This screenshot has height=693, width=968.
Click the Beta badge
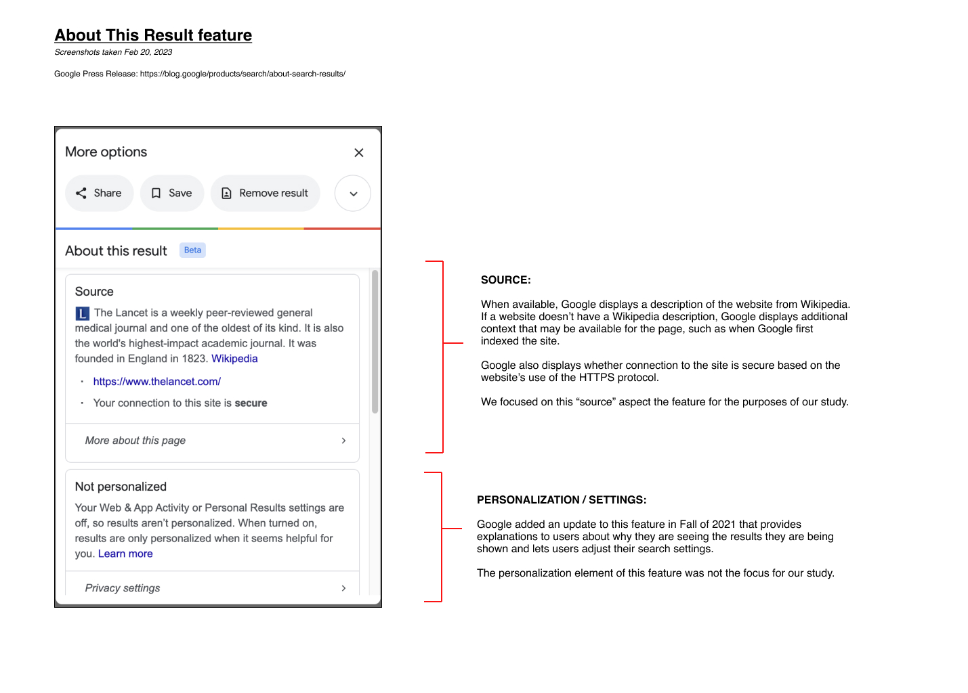(x=192, y=250)
